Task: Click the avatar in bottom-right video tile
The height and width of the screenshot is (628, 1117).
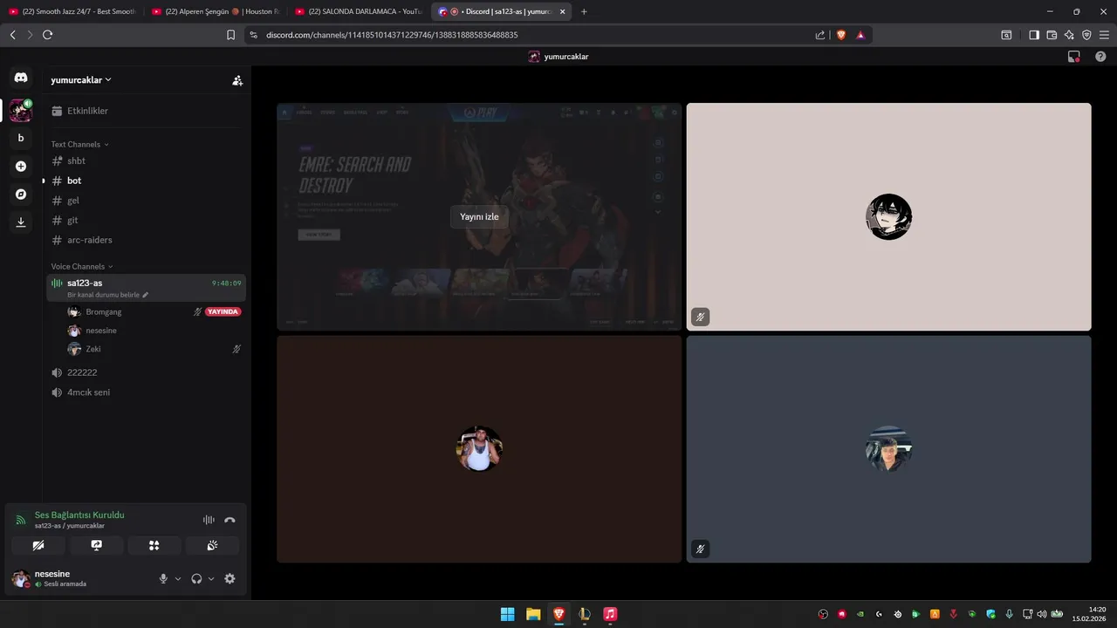Action: pyautogui.click(x=888, y=449)
